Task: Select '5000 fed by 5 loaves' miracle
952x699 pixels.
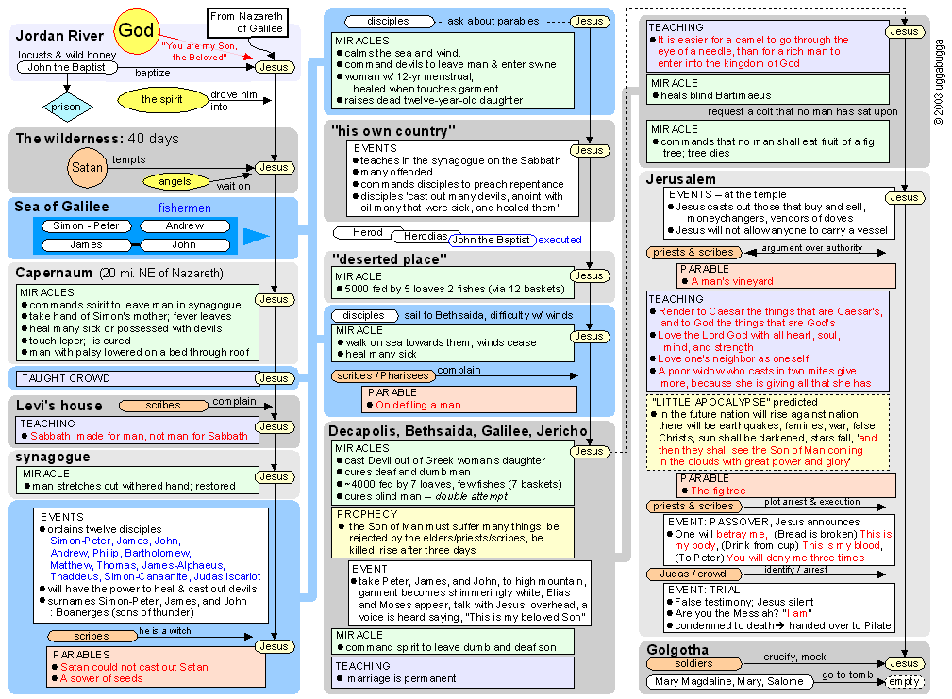Action: 455,289
